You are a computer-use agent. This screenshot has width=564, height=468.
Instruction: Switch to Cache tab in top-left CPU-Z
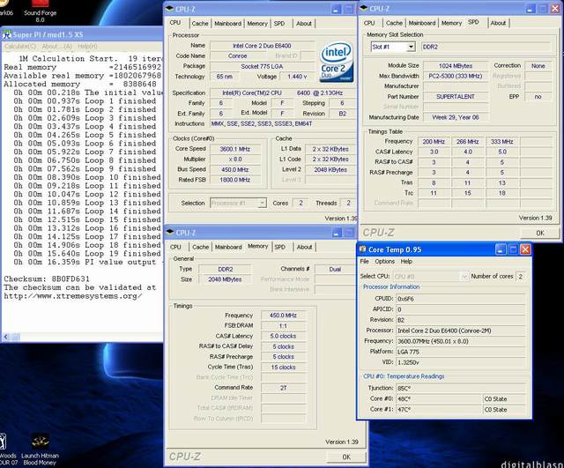200,24
